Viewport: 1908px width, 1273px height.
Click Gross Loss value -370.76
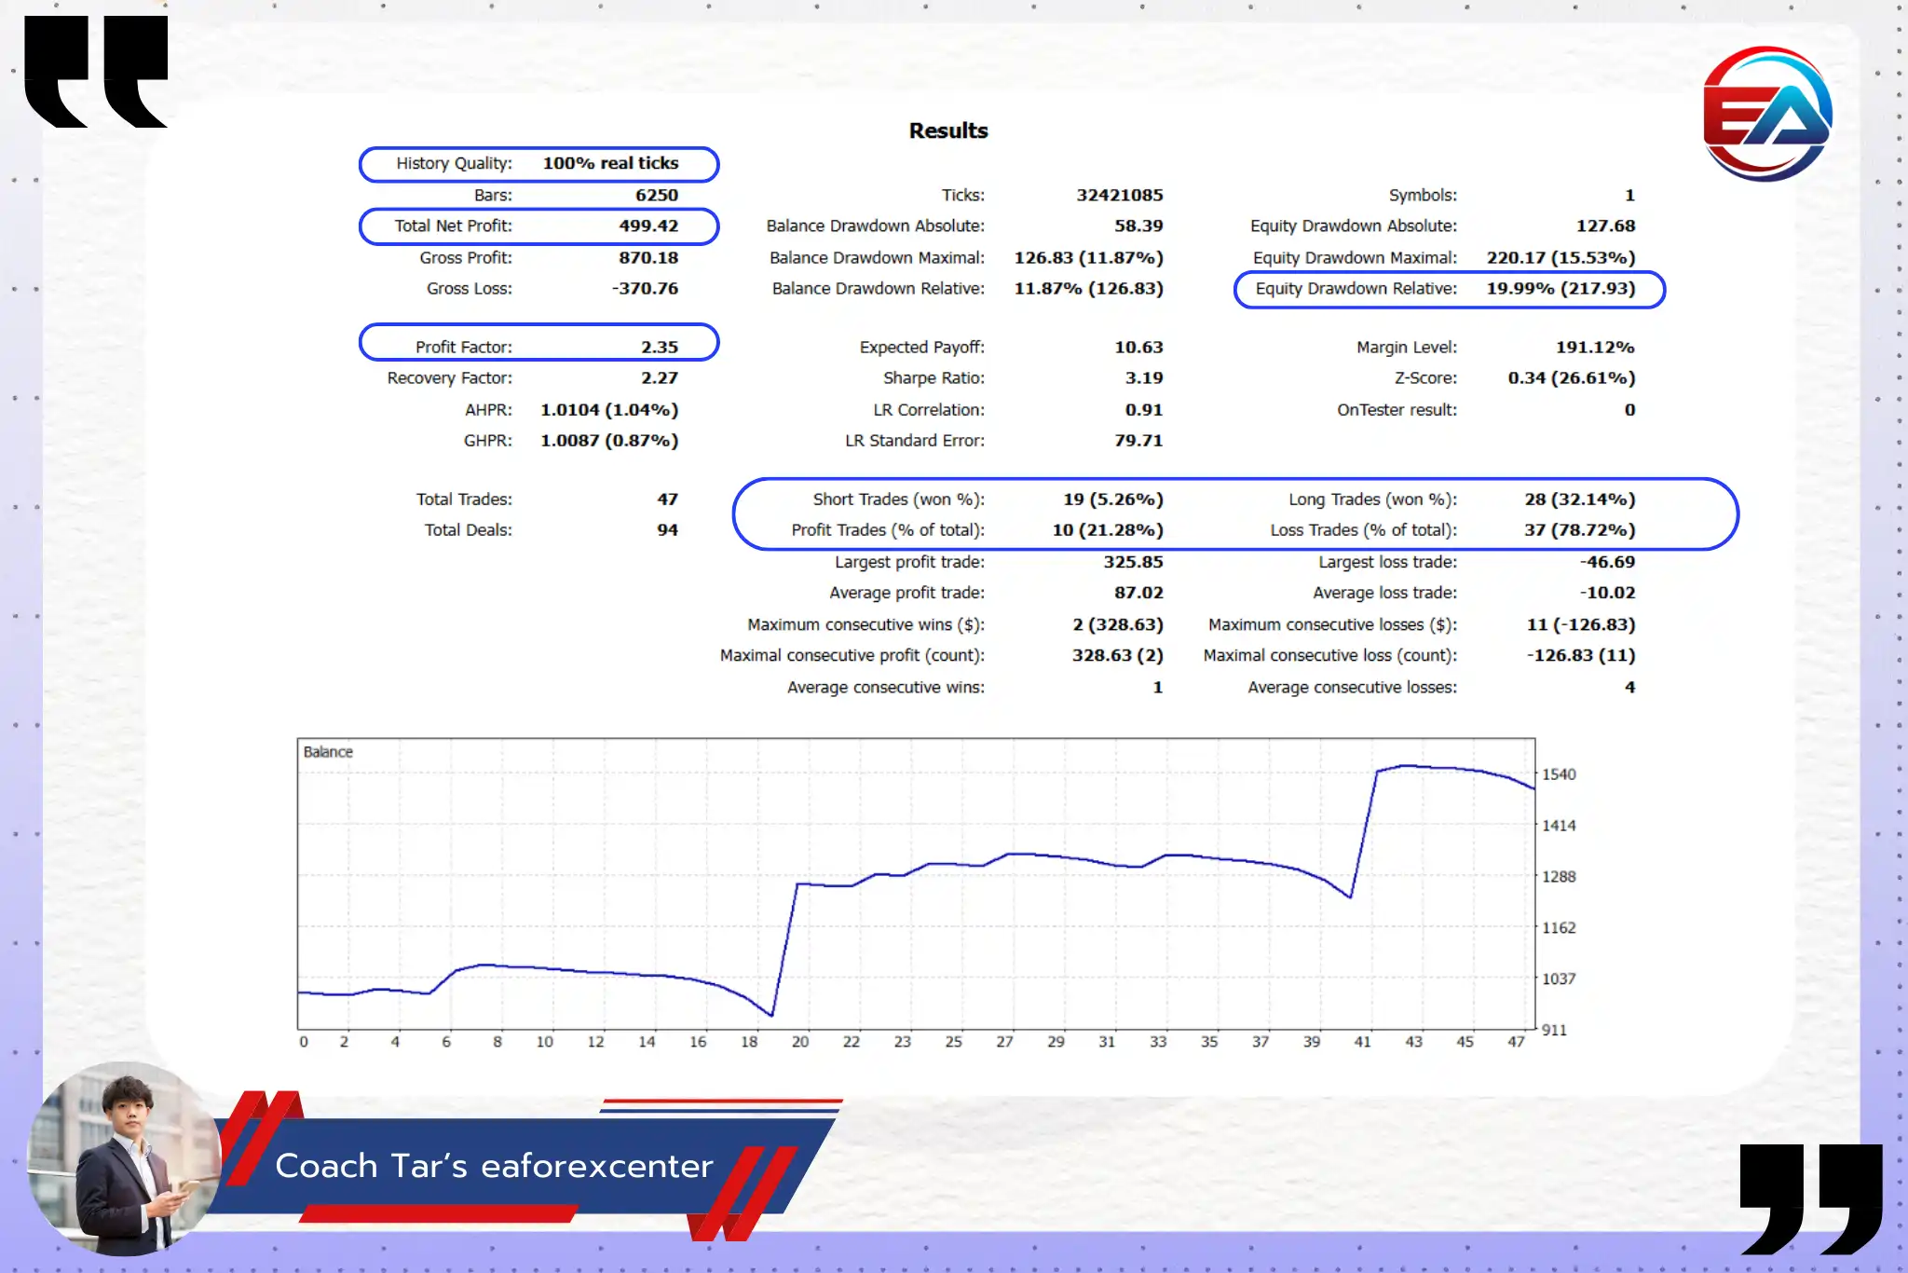tap(645, 288)
